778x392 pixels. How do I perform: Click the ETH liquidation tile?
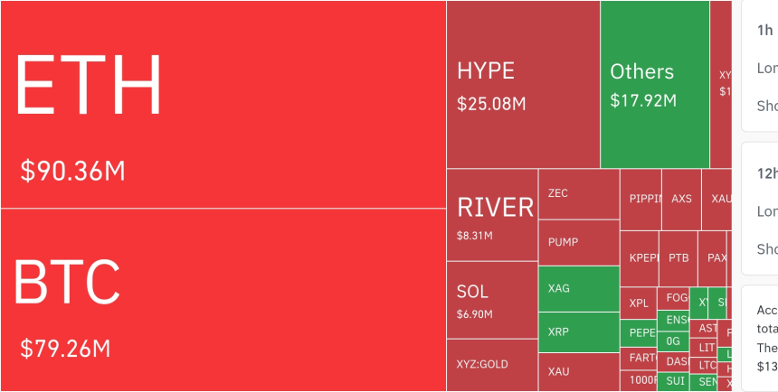click(x=223, y=104)
